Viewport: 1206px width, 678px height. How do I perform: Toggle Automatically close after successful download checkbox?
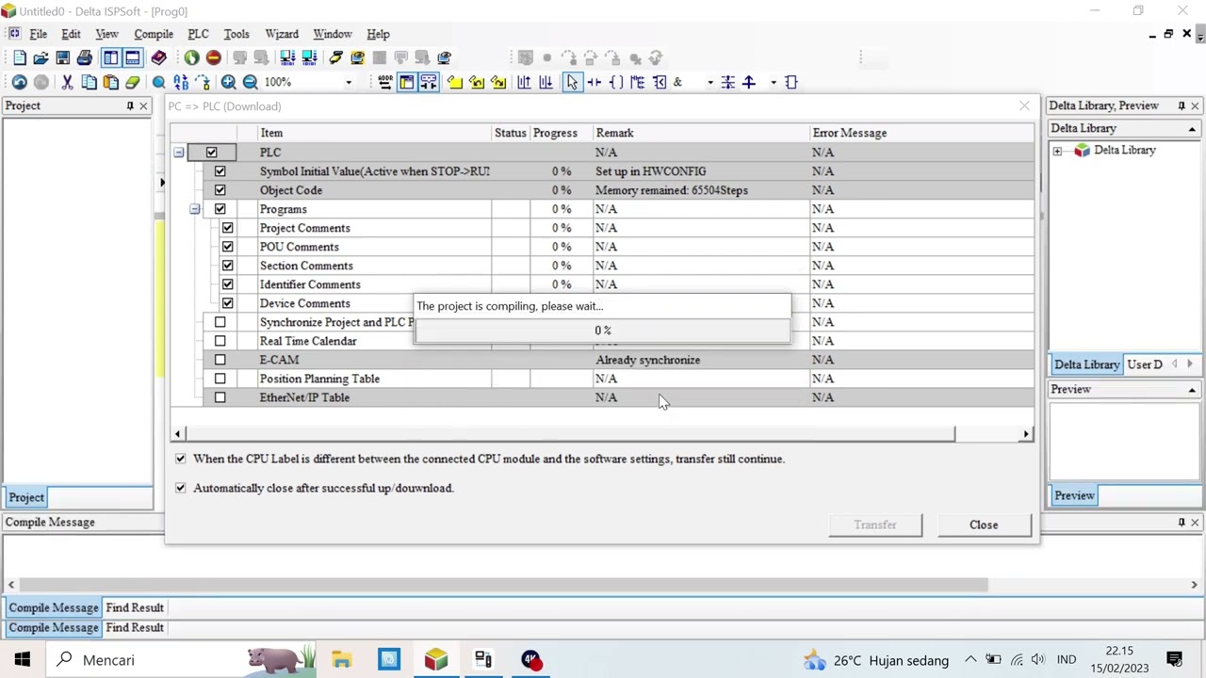180,488
